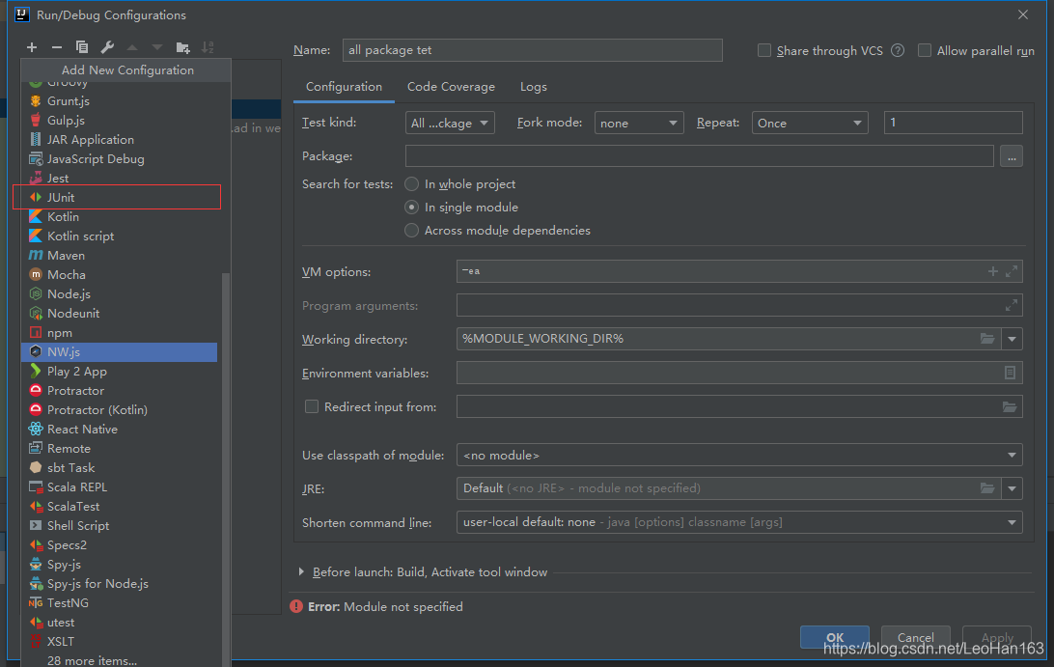
Task: Enable Share through VCS checkbox
Action: coord(764,50)
